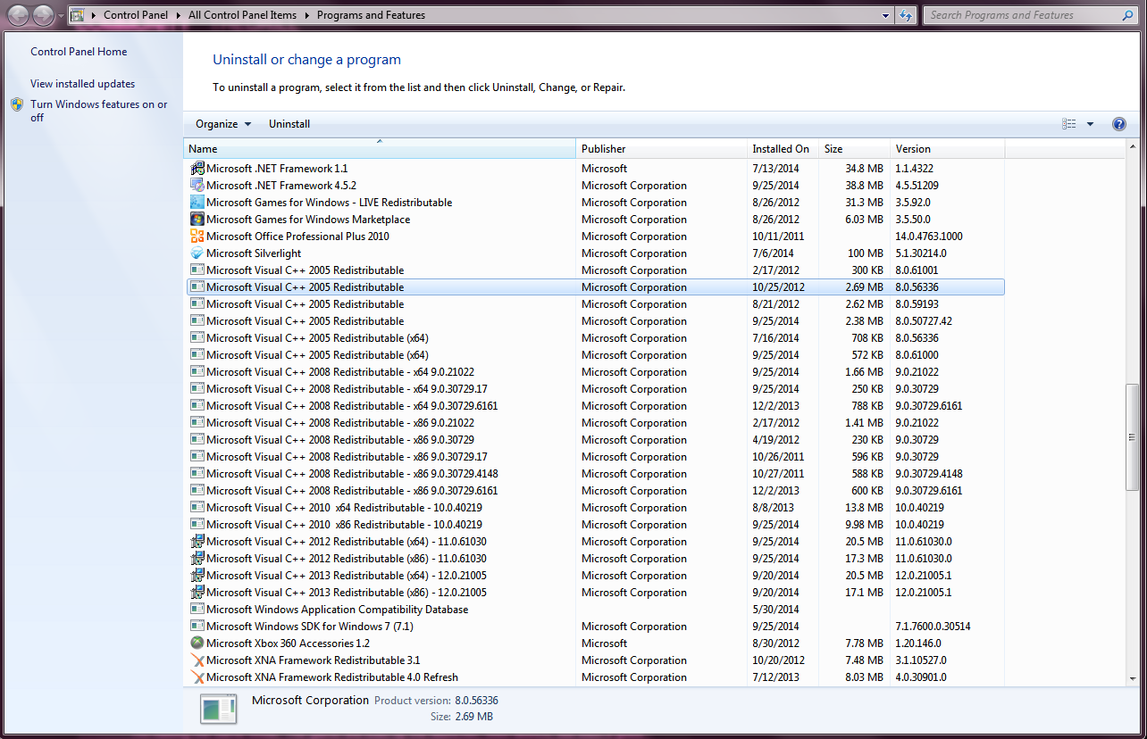
Task: Click the blue help question mark icon
Action: [1118, 124]
